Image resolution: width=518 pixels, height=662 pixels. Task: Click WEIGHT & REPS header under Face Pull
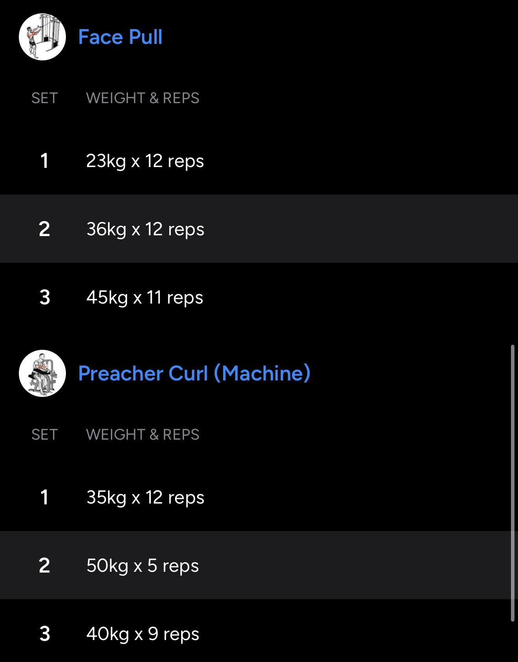click(x=142, y=98)
